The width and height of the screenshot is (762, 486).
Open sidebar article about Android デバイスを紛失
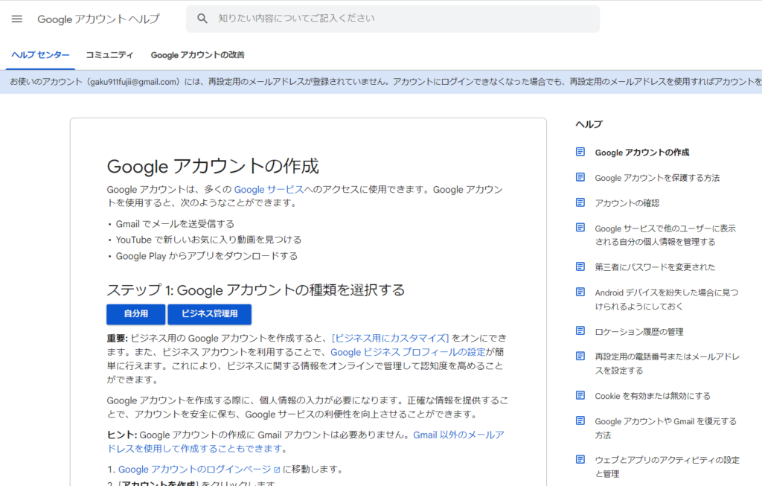(667, 299)
